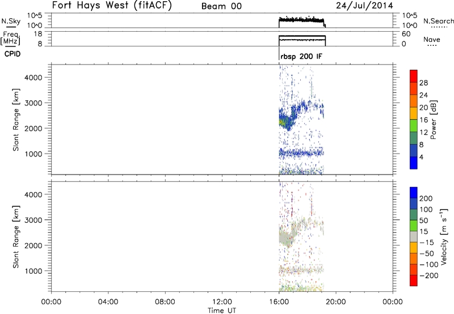
Task: Click the '20:00' time axis label
Action: (x=336, y=302)
